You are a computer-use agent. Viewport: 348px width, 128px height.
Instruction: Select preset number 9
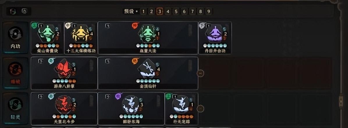[208, 12]
